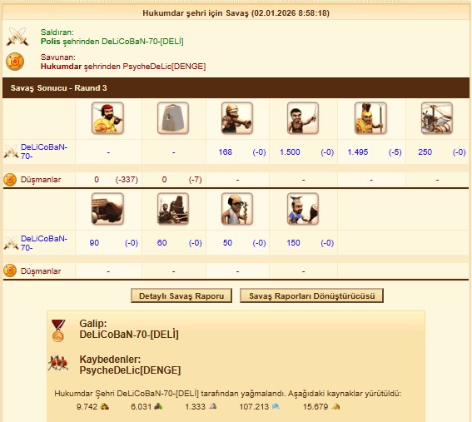
Task: Click the (-5) hoplite losses value
Action: pyautogui.click(x=395, y=152)
